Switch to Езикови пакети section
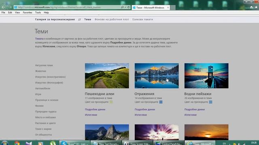This screenshot has height=145, width=259. 143,19
